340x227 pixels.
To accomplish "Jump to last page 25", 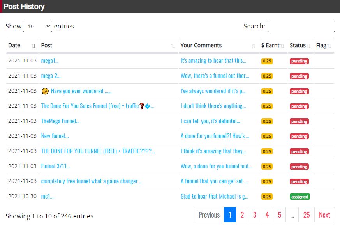I will (x=307, y=215).
